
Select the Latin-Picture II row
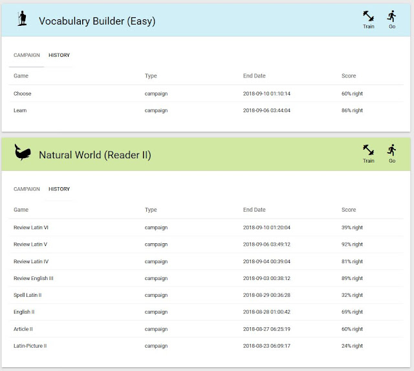click(206, 346)
